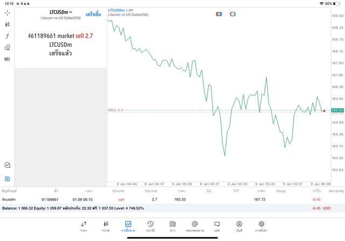Click the circular red-blue chart icon
This screenshot has width=345, height=241.
(x=233, y=14)
